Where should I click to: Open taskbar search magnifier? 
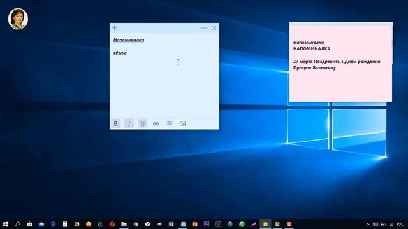coord(17,224)
